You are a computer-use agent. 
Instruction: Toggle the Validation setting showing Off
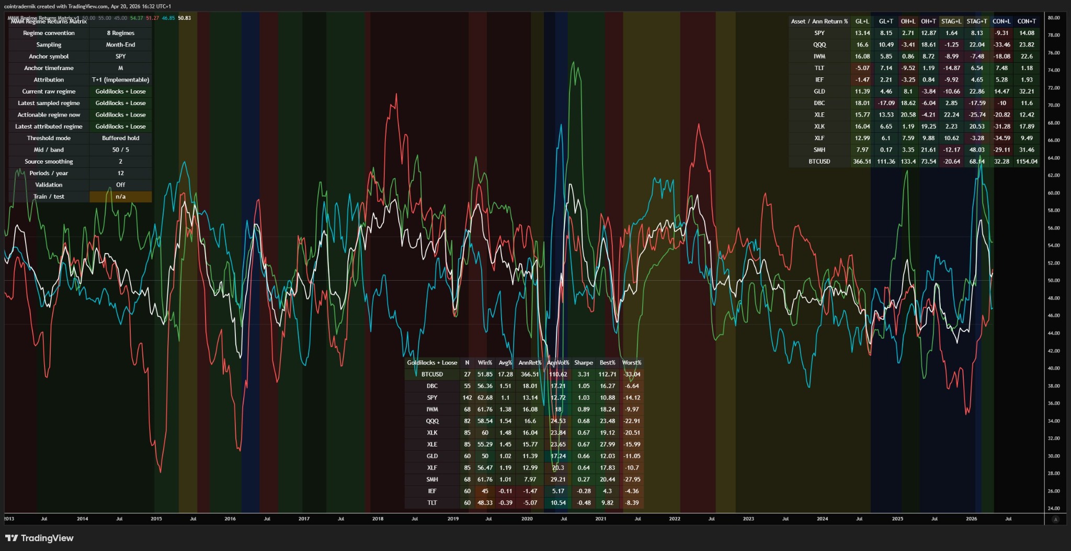tap(120, 185)
